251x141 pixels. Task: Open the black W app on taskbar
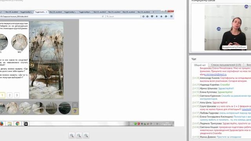25,124
